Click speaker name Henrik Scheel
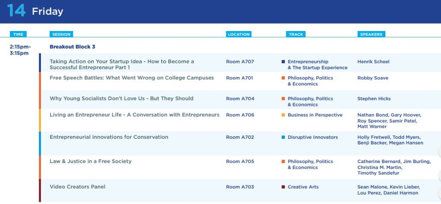441x204 pixels. [x=373, y=62]
